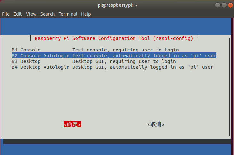Screen dimensions: 234x155
Task: Open the Terminal menu
Action: click(x=68, y=14)
